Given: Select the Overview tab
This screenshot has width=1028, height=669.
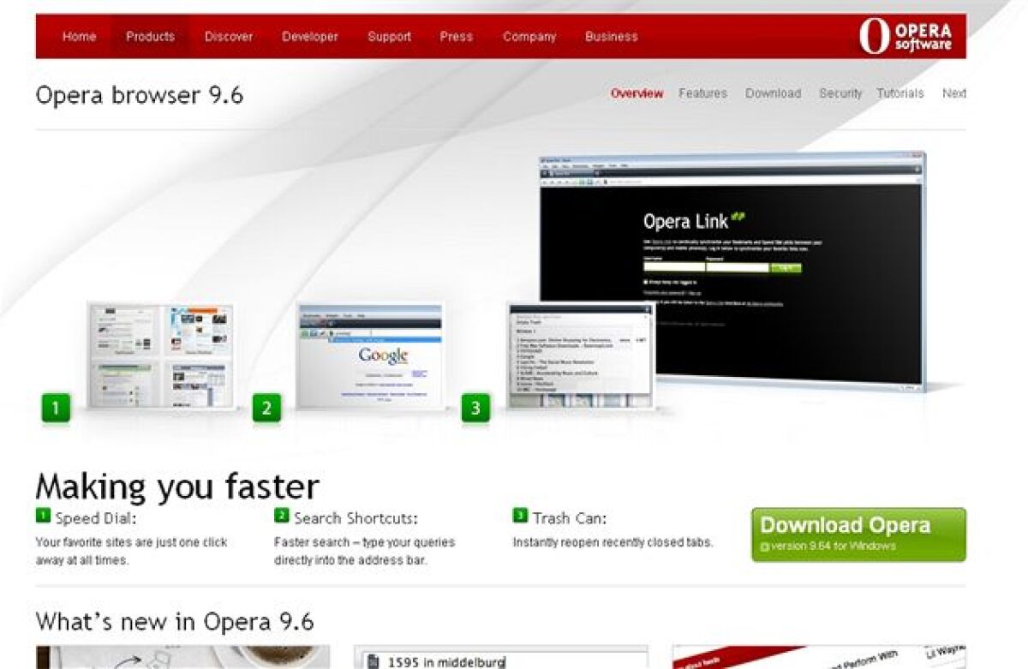Looking at the screenshot, I should click(x=637, y=93).
